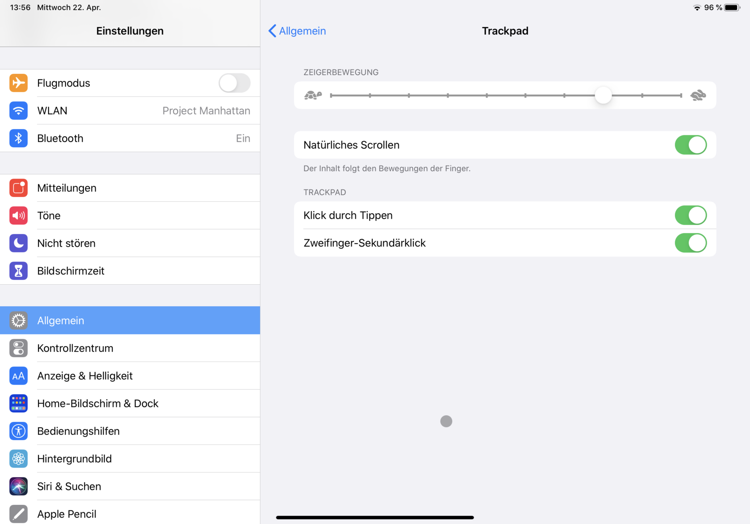
Task: Tap the Bildschirmzeit hourglass icon
Action: pos(18,271)
